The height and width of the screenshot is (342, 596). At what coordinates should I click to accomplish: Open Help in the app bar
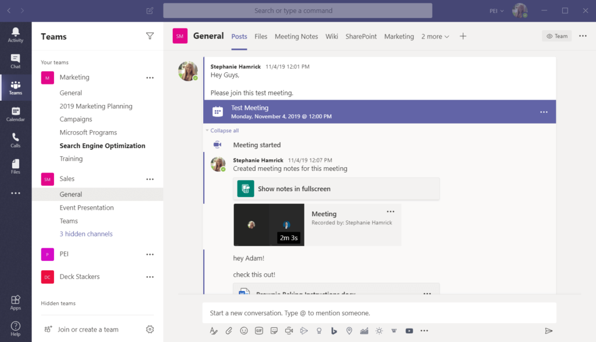(x=16, y=329)
